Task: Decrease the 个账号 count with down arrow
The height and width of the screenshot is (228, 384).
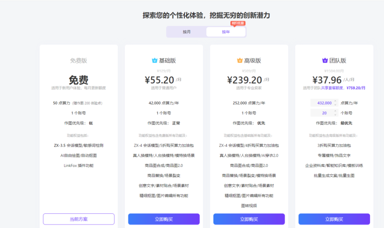Action: pos(335,114)
